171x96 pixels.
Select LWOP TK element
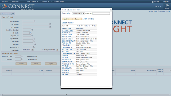coord(65,58)
